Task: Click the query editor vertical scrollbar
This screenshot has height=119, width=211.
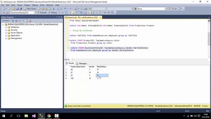Action: pos(209,39)
